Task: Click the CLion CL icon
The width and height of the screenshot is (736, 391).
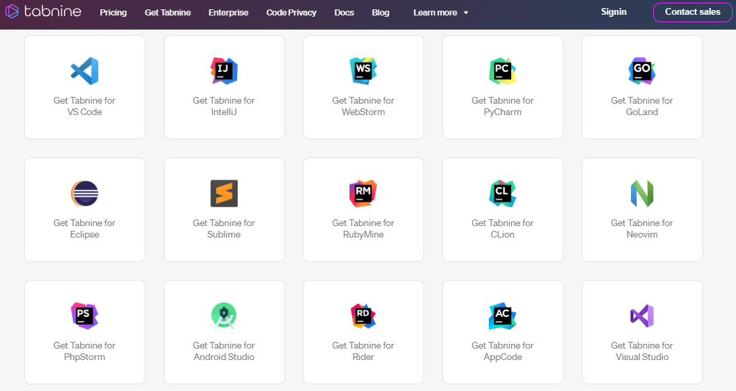Action: 503,193
